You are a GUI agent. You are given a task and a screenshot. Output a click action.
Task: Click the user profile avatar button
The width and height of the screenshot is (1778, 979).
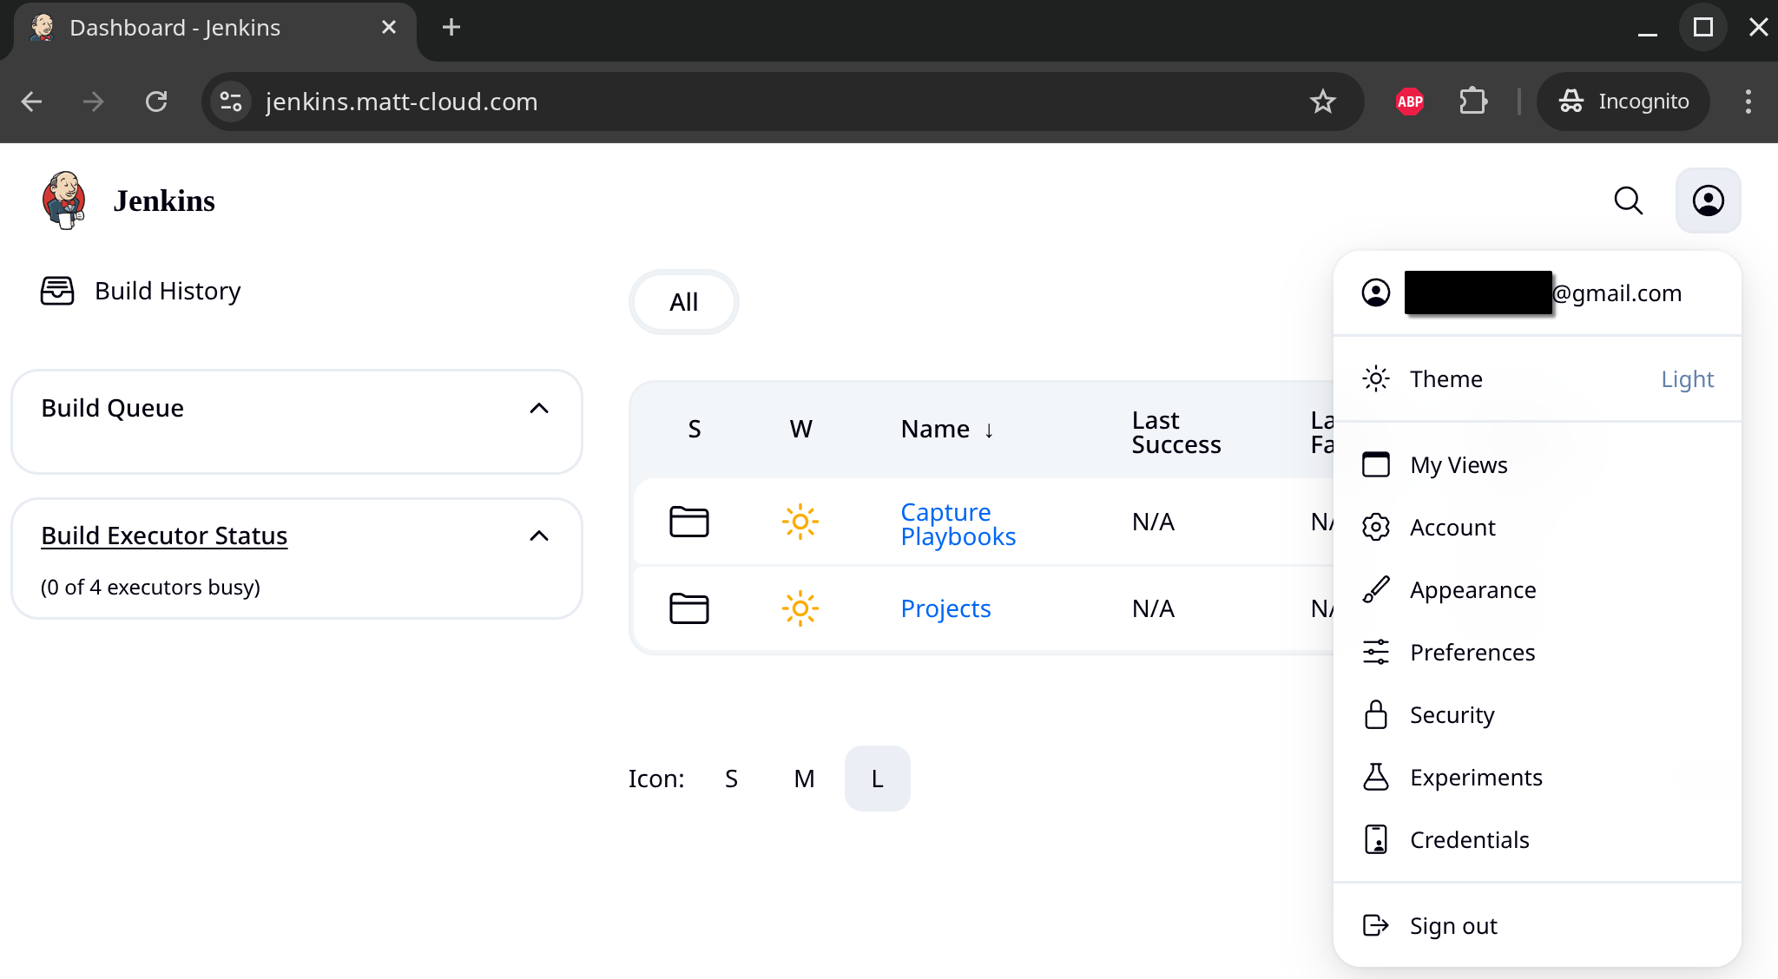click(x=1708, y=200)
